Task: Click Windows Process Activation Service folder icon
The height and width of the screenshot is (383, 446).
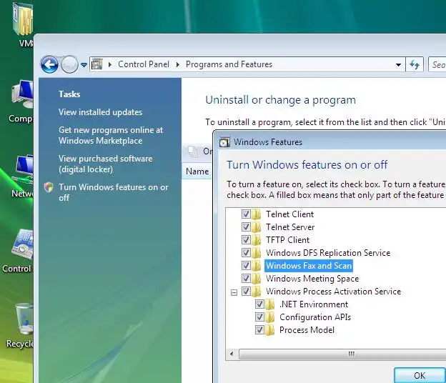Action: [257, 291]
